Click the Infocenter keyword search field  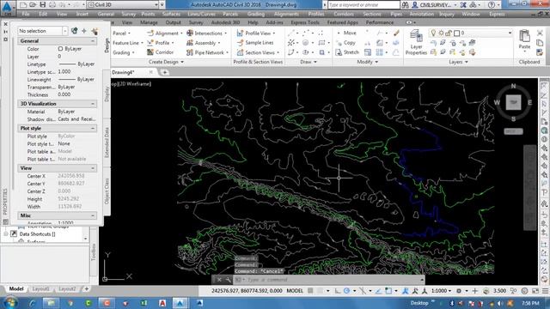coord(364,5)
